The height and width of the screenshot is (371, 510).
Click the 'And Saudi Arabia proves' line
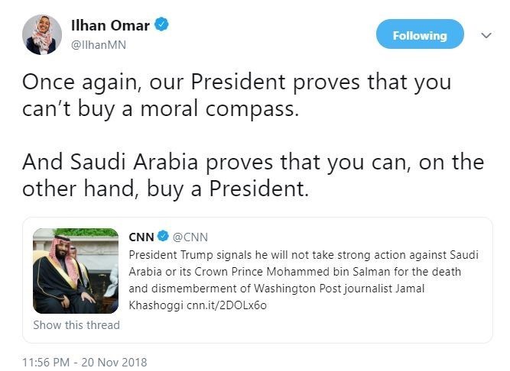[x=252, y=162]
